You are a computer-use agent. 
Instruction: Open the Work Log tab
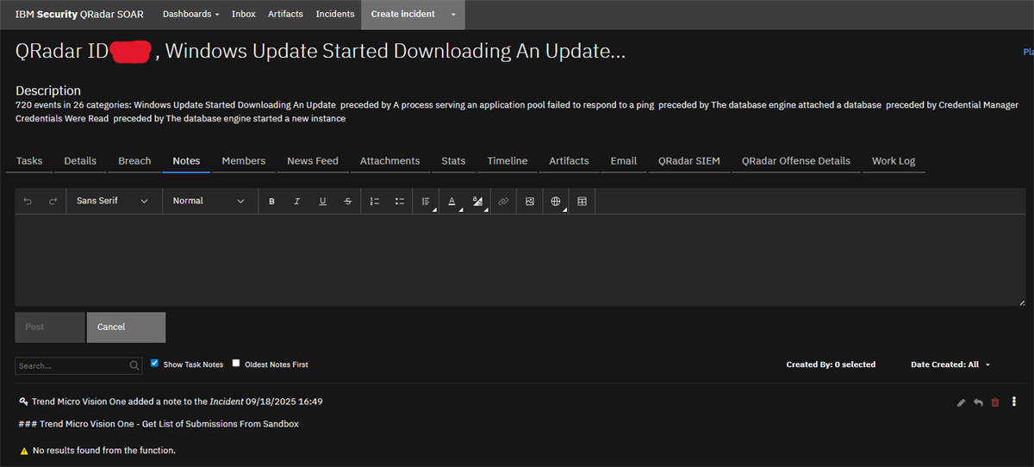[894, 161]
